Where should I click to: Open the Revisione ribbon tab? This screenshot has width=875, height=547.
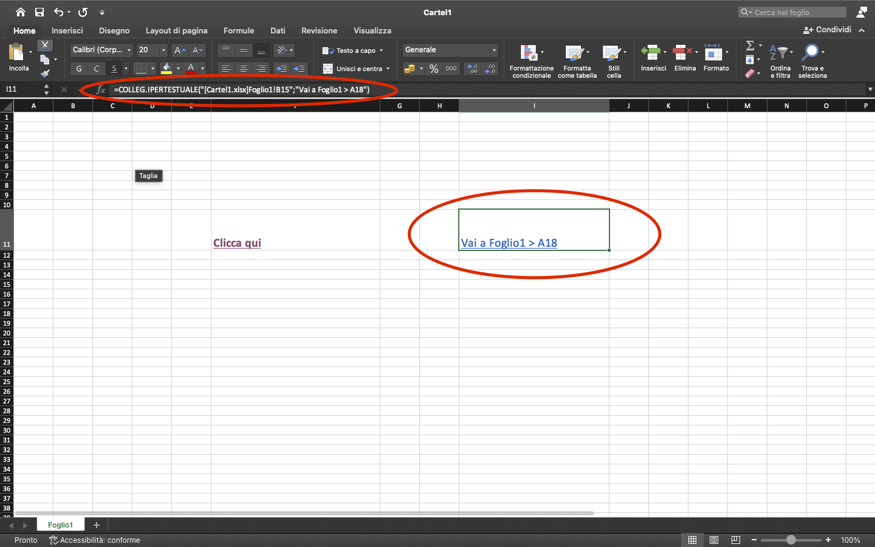(318, 30)
